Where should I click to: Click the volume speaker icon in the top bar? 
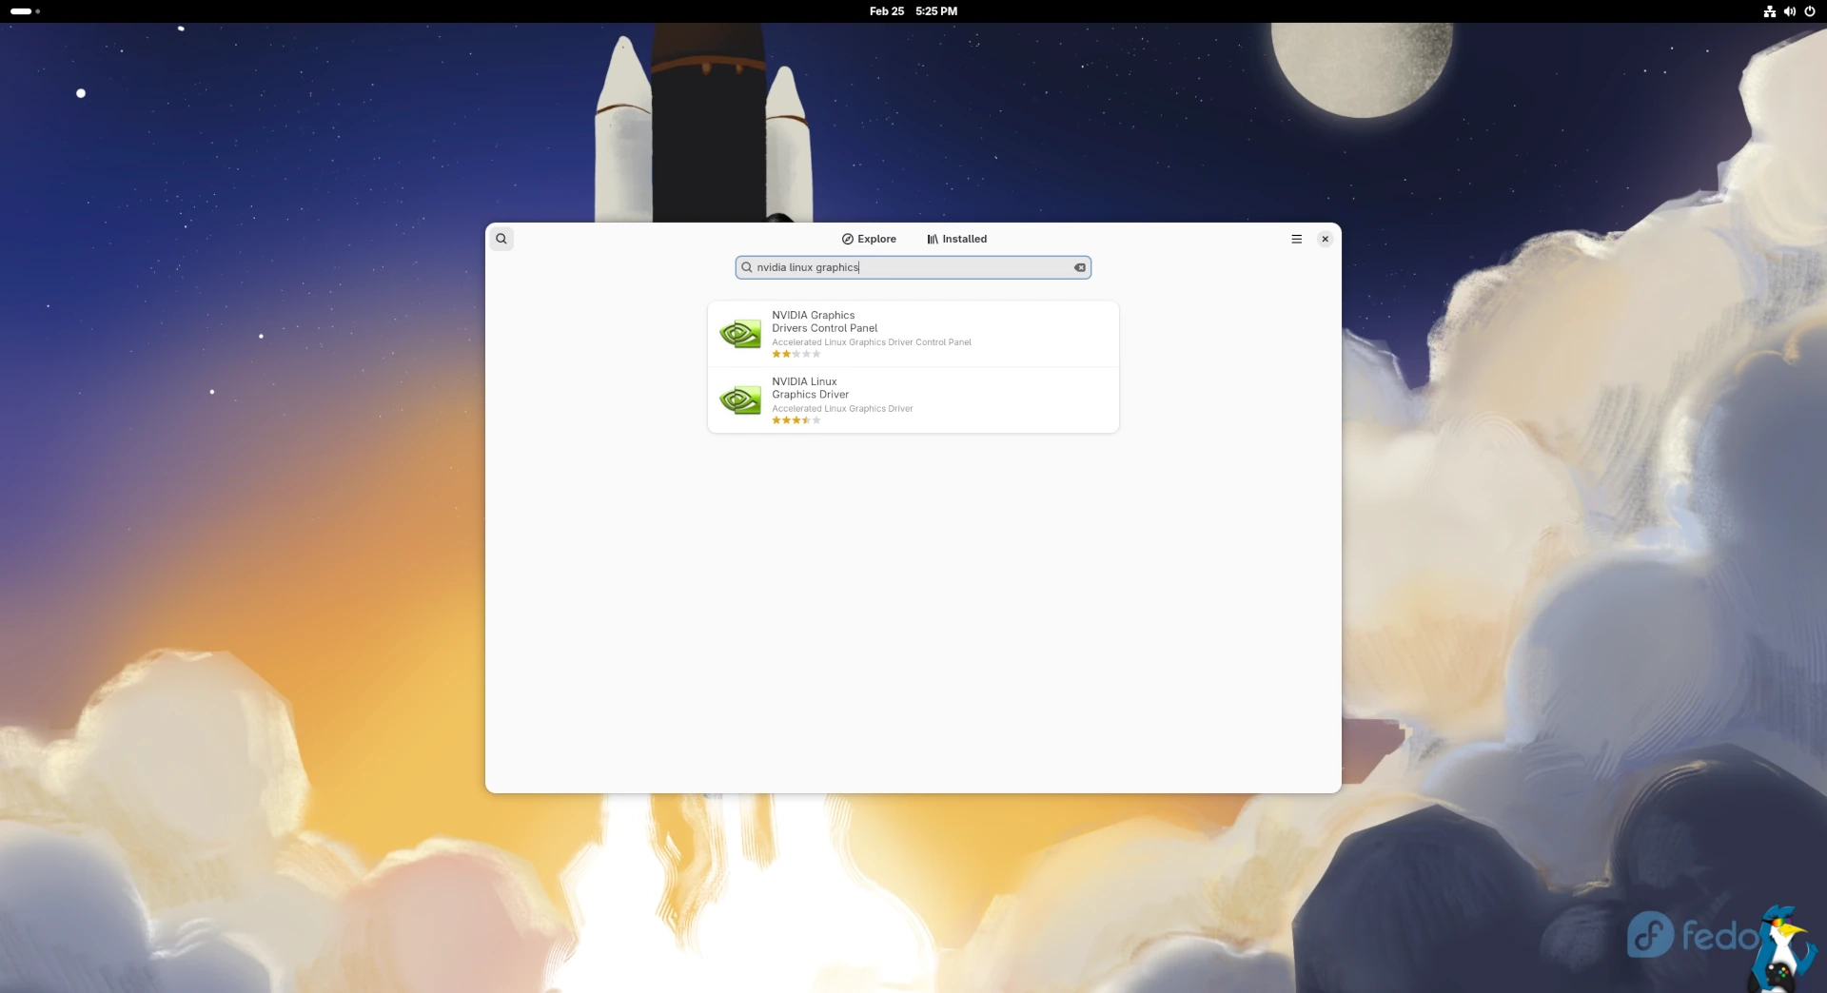pos(1789,11)
